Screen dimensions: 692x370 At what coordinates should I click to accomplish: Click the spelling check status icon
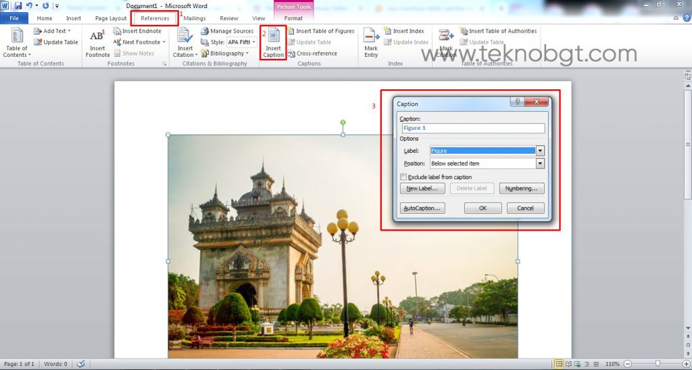tap(81, 364)
